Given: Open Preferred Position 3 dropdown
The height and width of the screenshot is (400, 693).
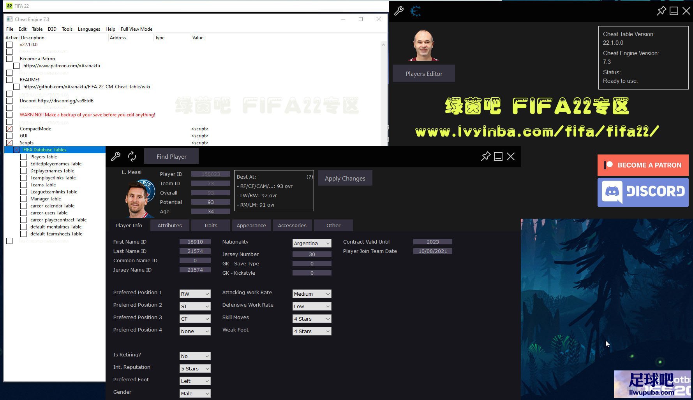Looking at the screenshot, I should [x=195, y=319].
